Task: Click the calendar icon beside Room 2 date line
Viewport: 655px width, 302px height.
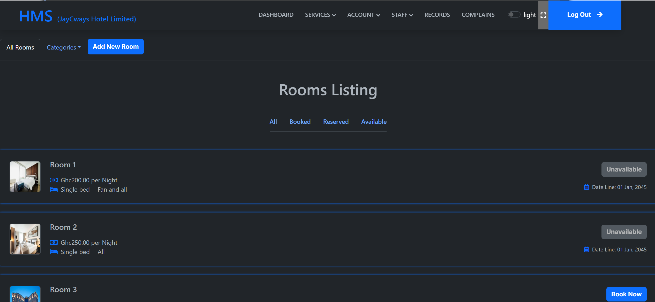Action: (x=587, y=249)
